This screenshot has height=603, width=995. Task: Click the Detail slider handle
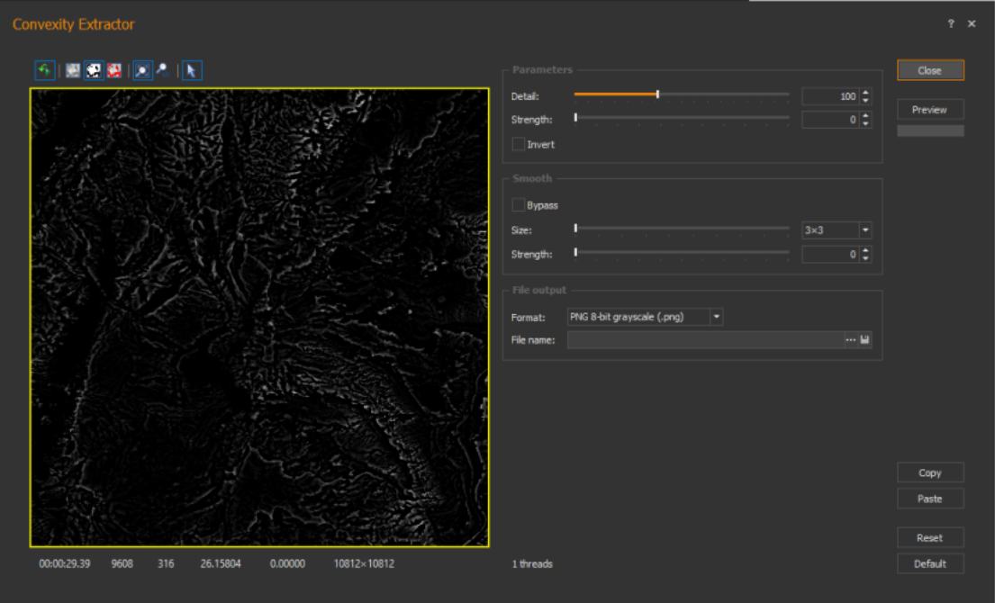pyautogui.click(x=657, y=94)
